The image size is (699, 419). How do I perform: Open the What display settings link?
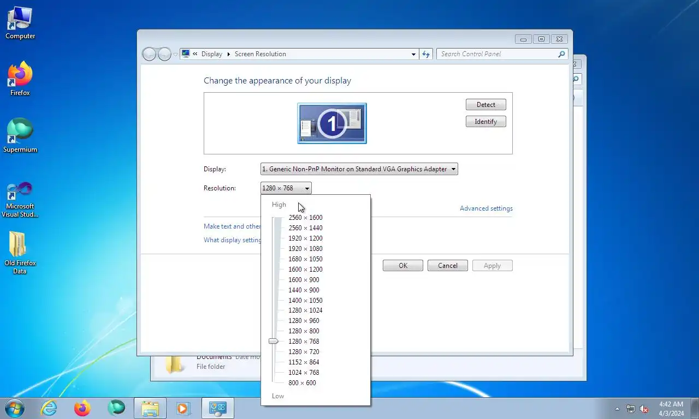click(232, 240)
